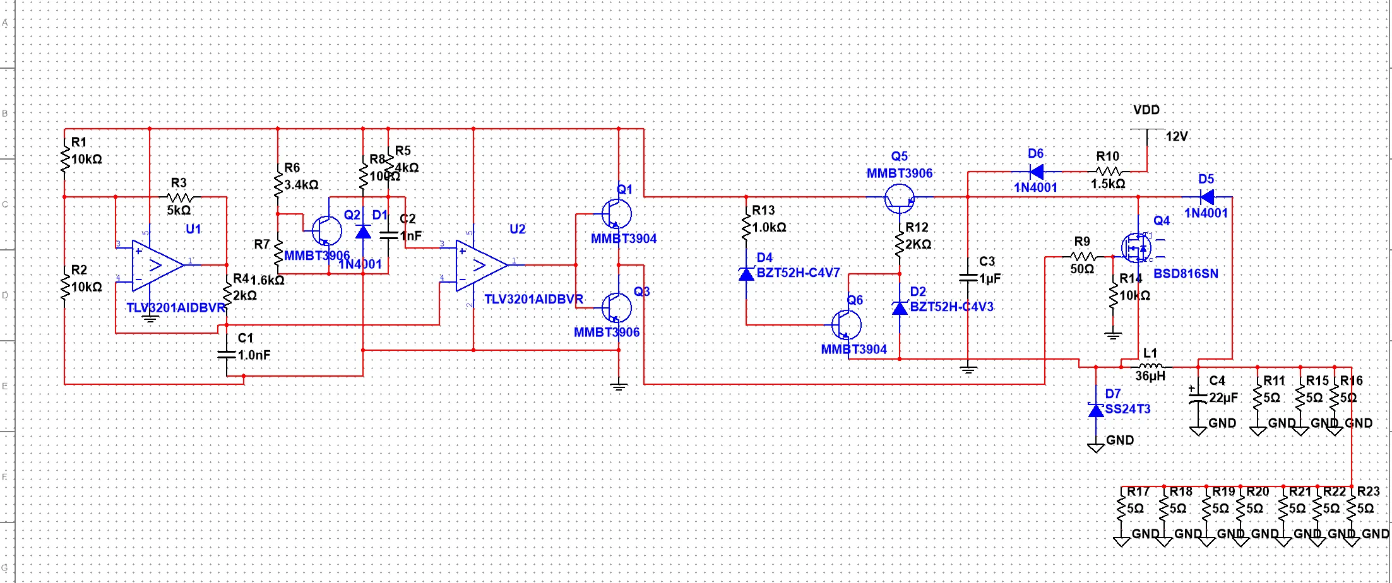
Task: Click the BZT52H-C4V7 part label
Action: 798,273
